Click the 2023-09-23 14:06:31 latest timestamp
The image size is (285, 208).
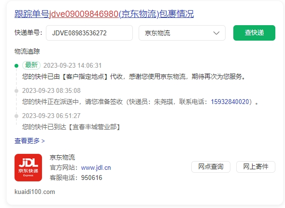(x=72, y=65)
